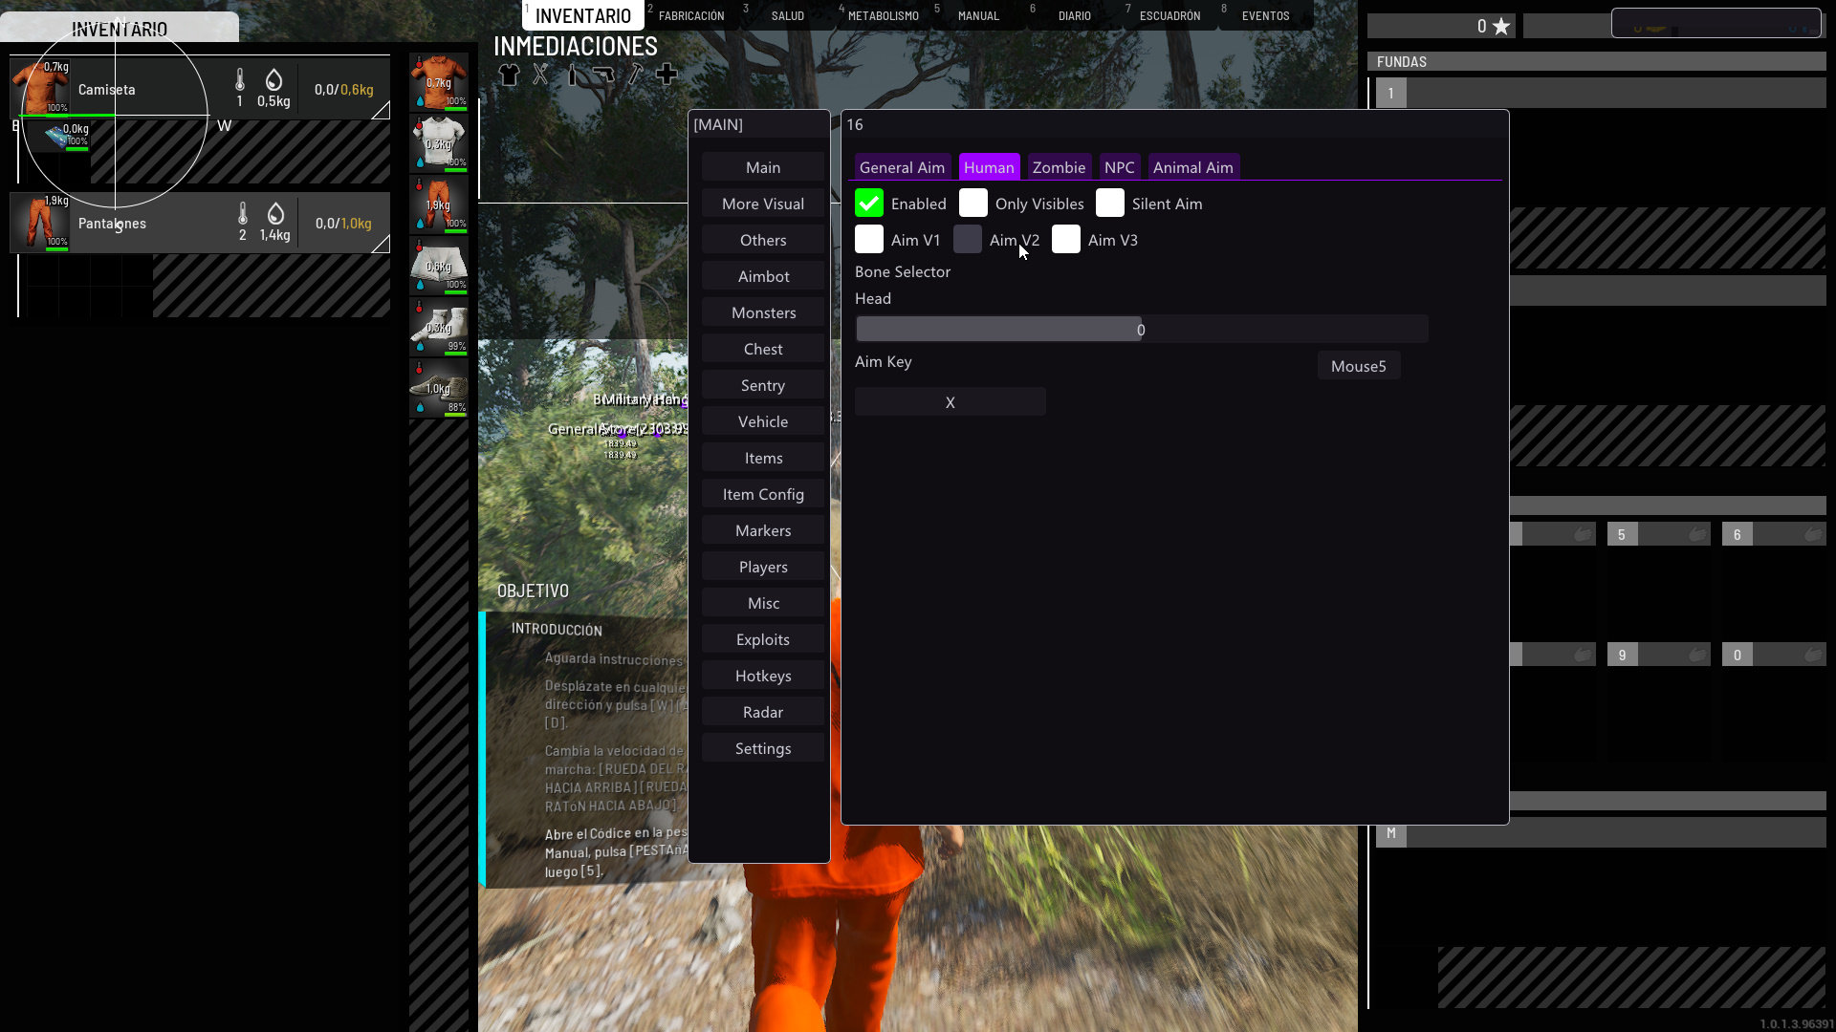
Task: Switch to the Zombie aim tab
Action: click(1059, 167)
